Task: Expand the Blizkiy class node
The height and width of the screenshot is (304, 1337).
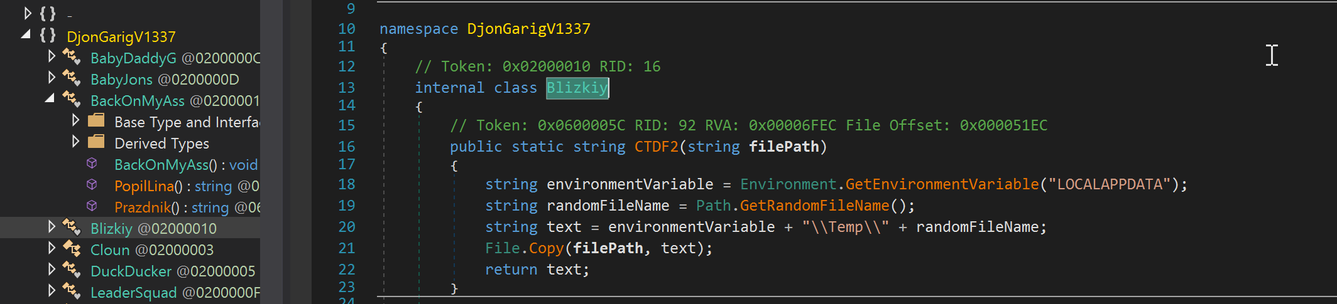Action: 52,227
